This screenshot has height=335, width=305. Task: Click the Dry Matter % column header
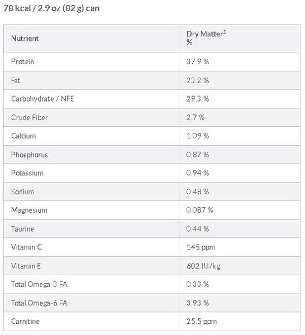coord(206,38)
